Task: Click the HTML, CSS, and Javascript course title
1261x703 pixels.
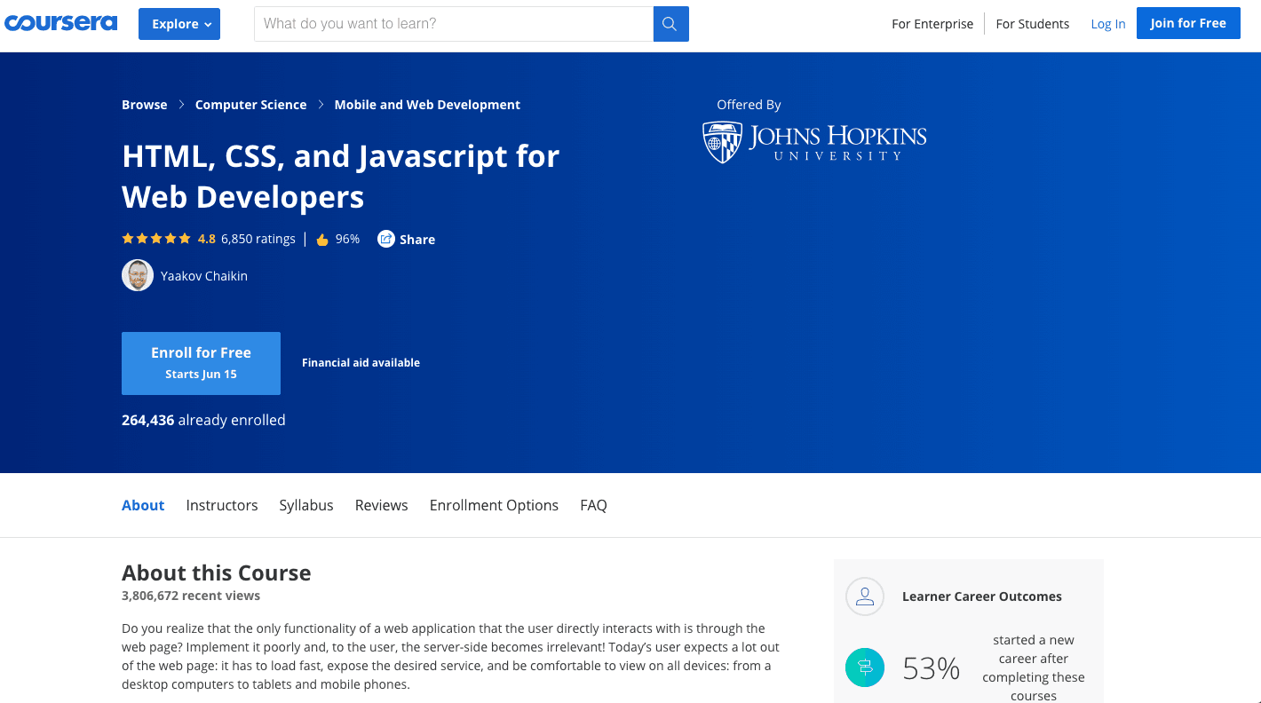Action: 340,176
